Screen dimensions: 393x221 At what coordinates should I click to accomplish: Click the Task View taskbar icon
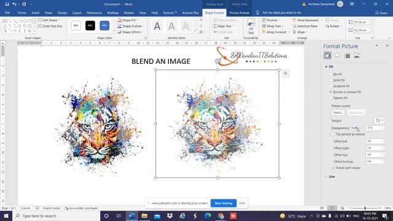pos(119,215)
